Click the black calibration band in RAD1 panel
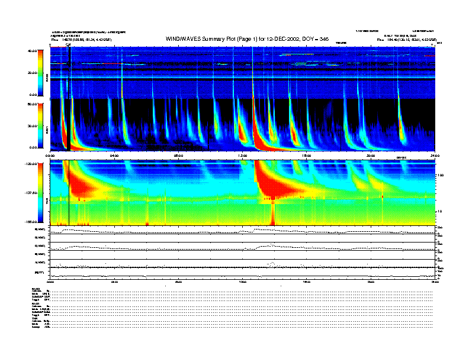The height and width of the screenshot is (362, 469). point(69,125)
